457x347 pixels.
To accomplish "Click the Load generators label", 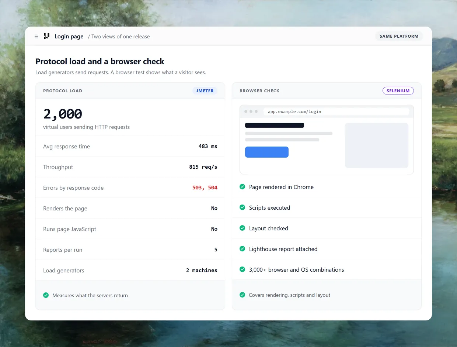I will pyautogui.click(x=63, y=271).
